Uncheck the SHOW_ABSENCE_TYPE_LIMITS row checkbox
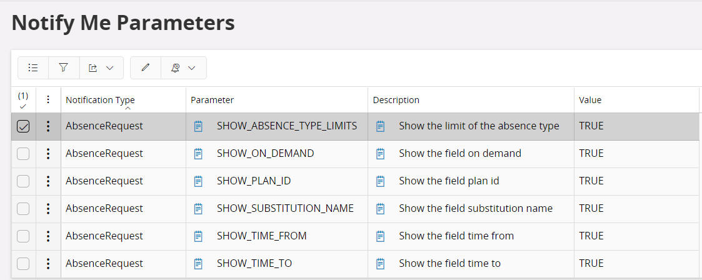 point(23,126)
